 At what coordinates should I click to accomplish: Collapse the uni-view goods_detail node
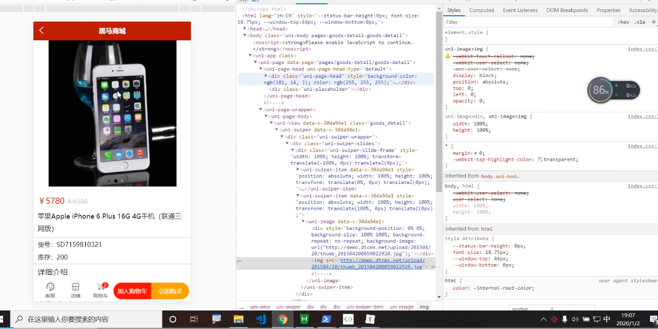pos(271,123)
